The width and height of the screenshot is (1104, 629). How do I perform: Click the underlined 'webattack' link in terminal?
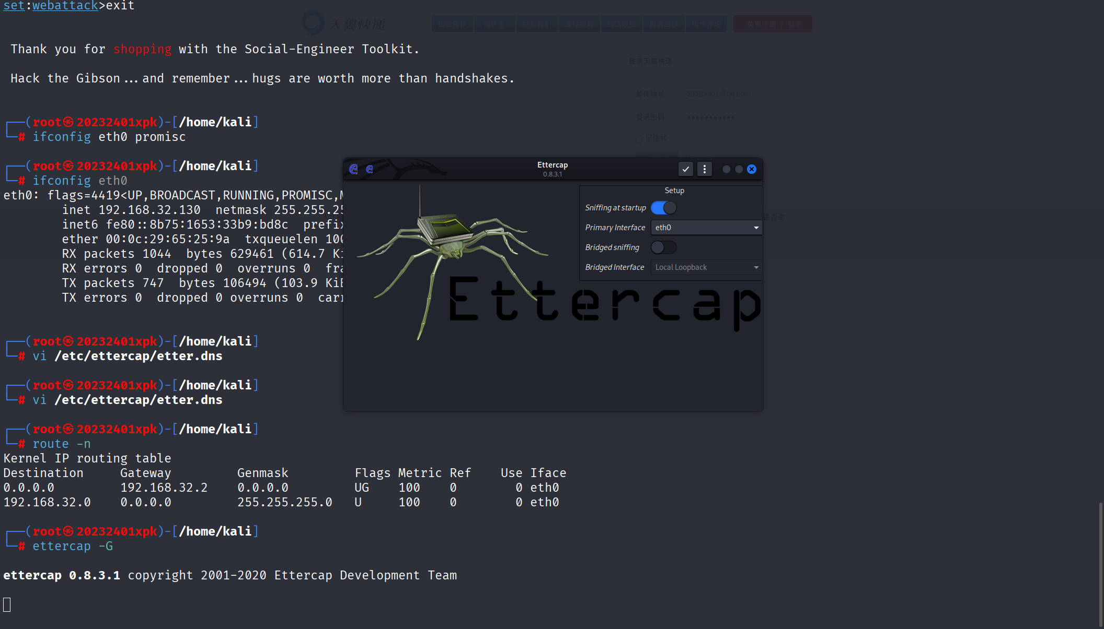click(x=65, y=6)
